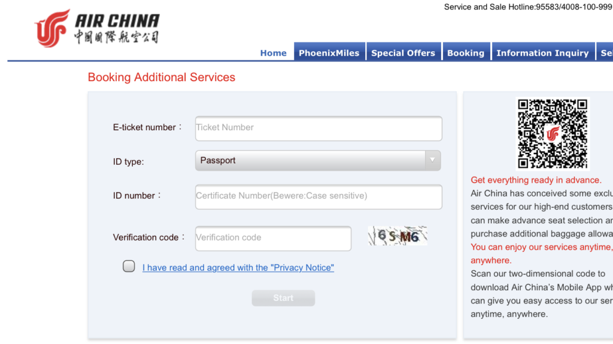The width and height of the screenshot is (613, 344).
Task: Refresh the captcha verification image
Action: coord(397,235)
